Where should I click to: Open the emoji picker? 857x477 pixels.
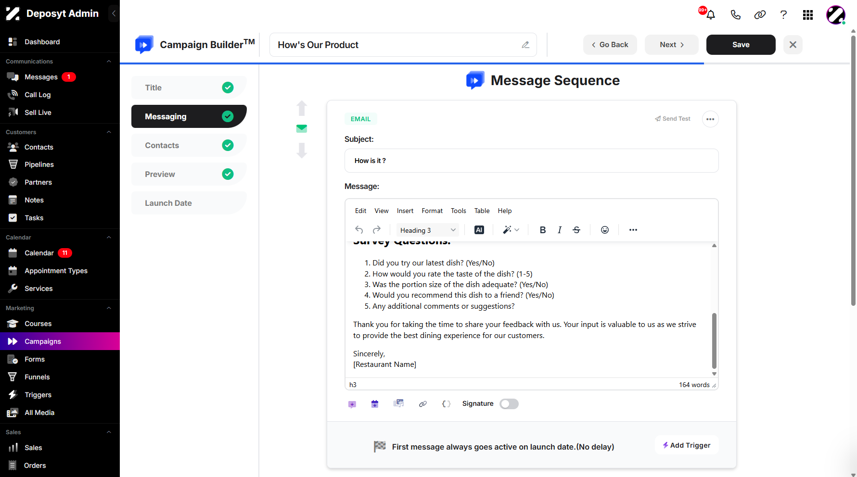605,230
